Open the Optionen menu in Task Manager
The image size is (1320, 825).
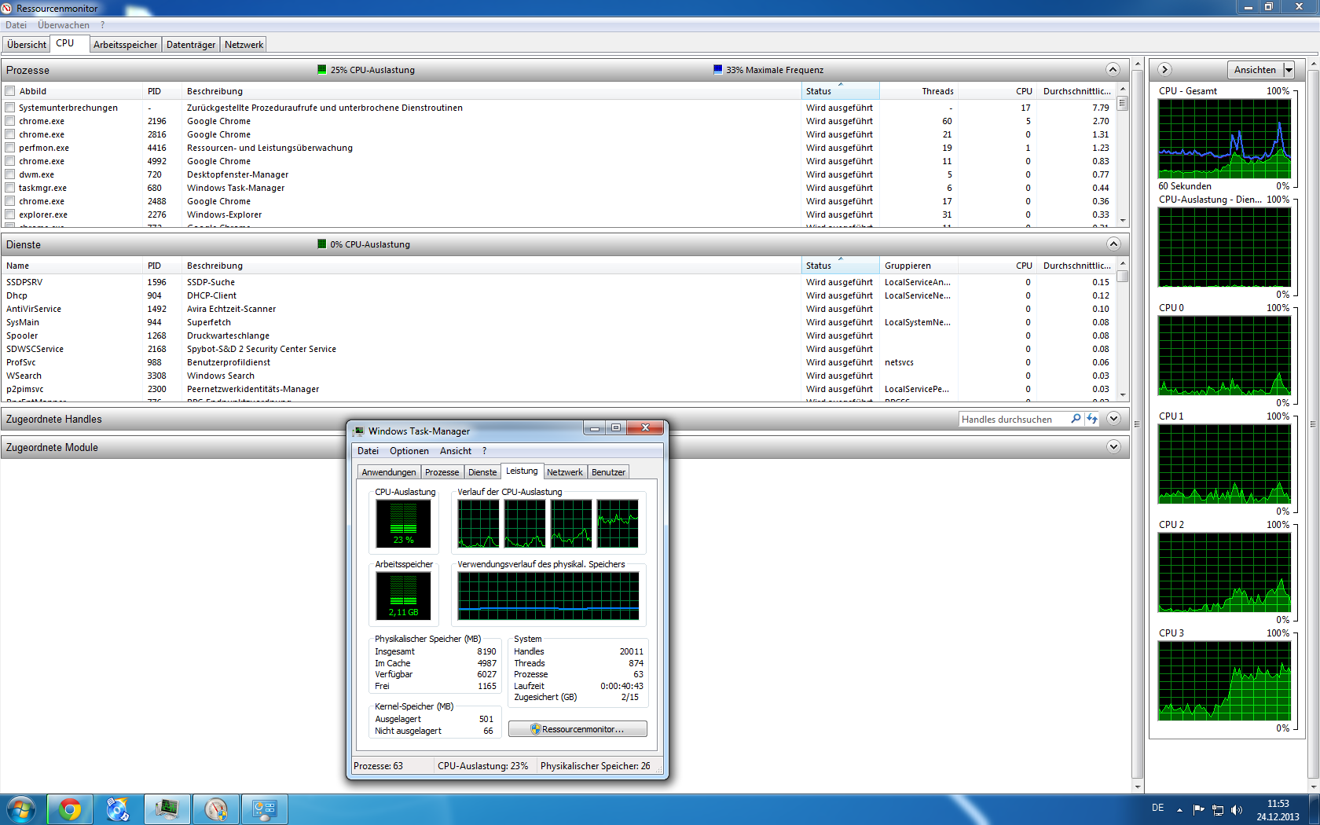409,451
